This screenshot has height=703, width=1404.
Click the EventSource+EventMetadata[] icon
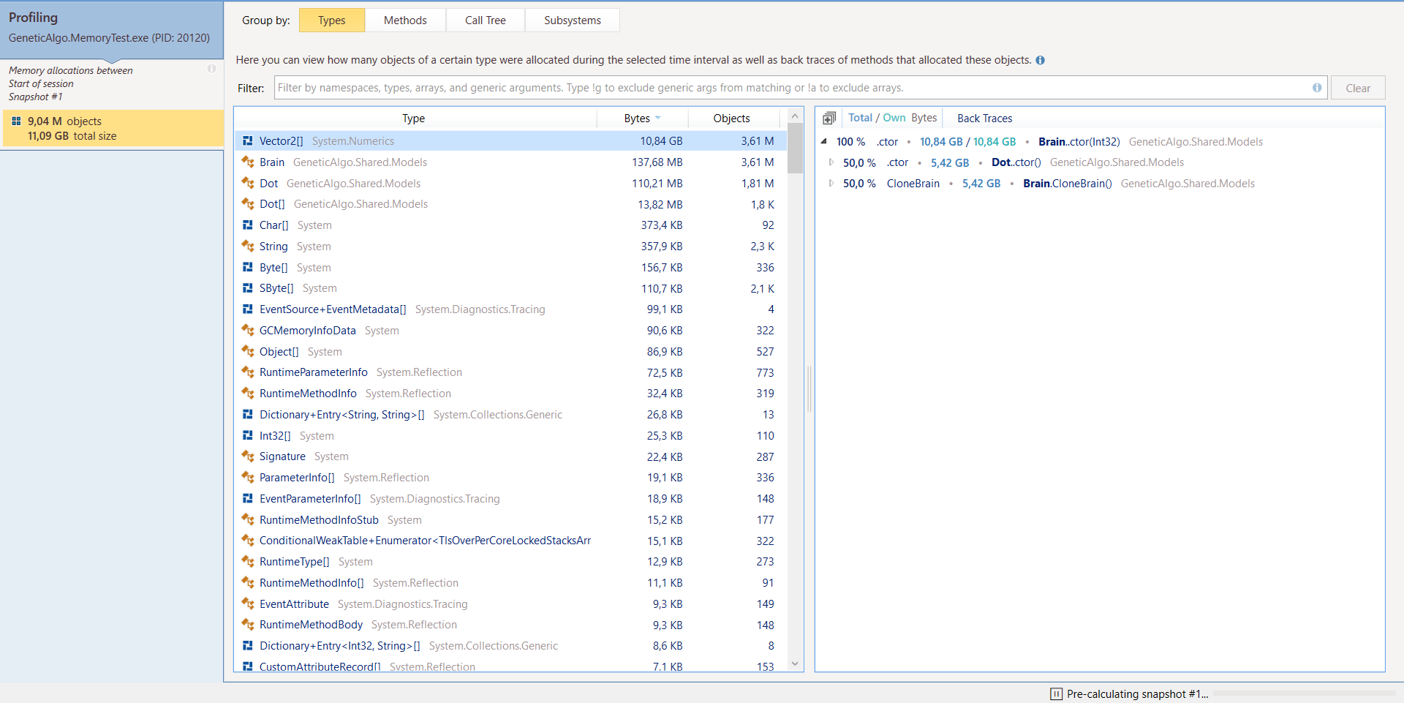(x=248, y=309)
